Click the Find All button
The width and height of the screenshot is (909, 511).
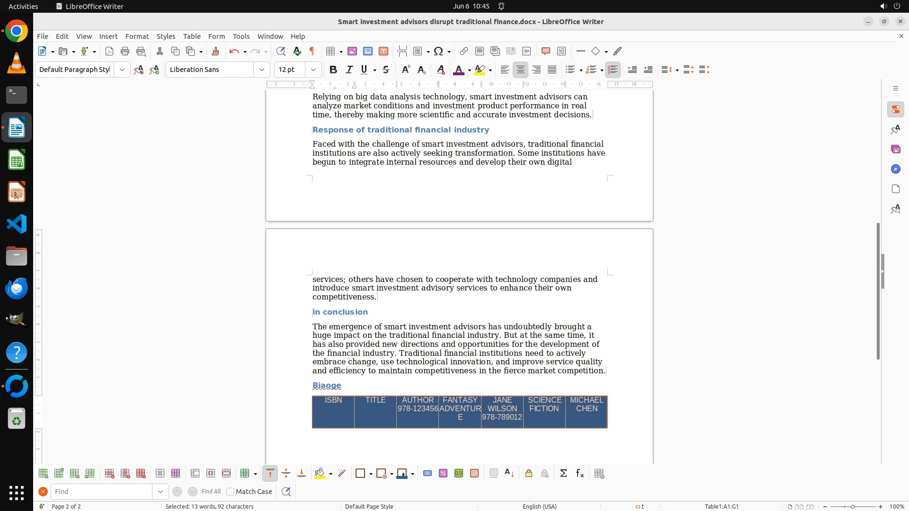click(211, 492)
